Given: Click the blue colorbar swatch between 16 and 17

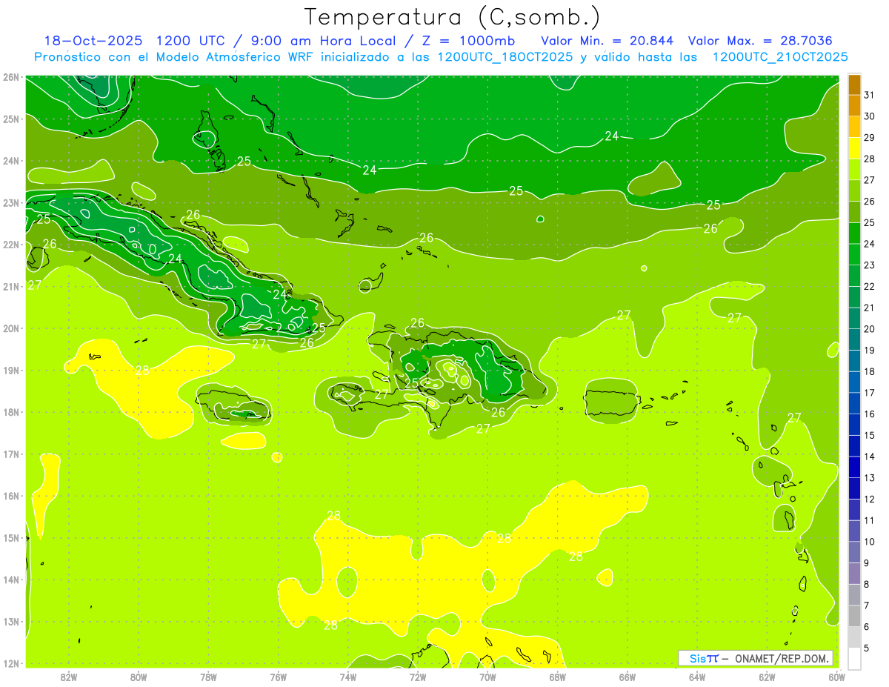Looking at the screenshot, I should 854,403.
